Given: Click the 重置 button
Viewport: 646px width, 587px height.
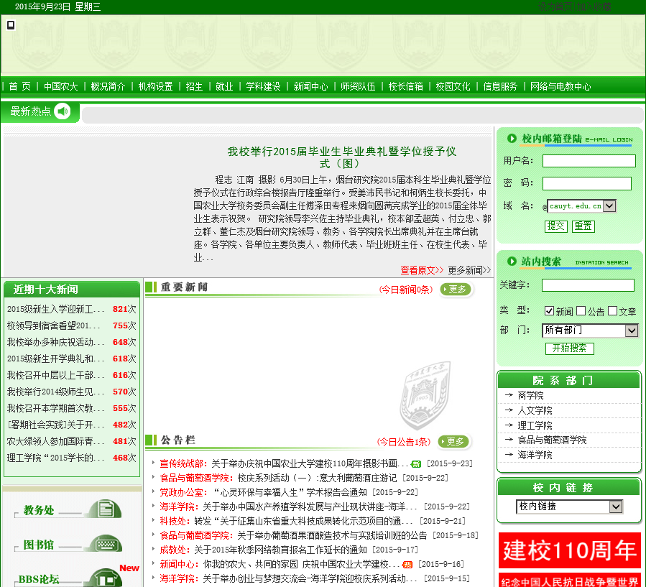Looking at the screenshot, I should (583, 226).
